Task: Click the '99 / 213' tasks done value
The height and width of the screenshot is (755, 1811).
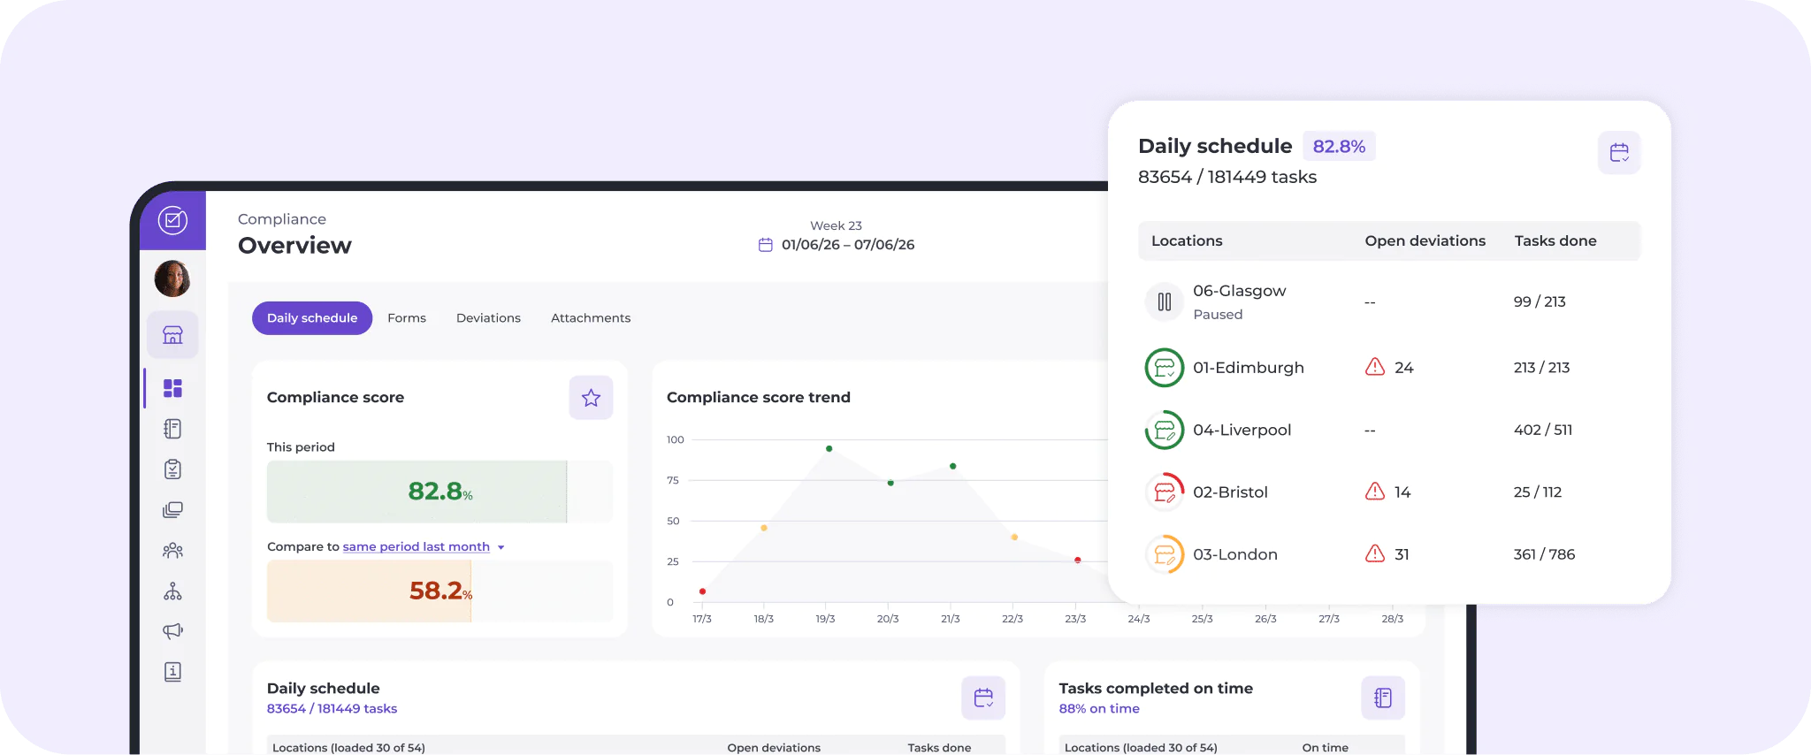Action: (1540, 302)
